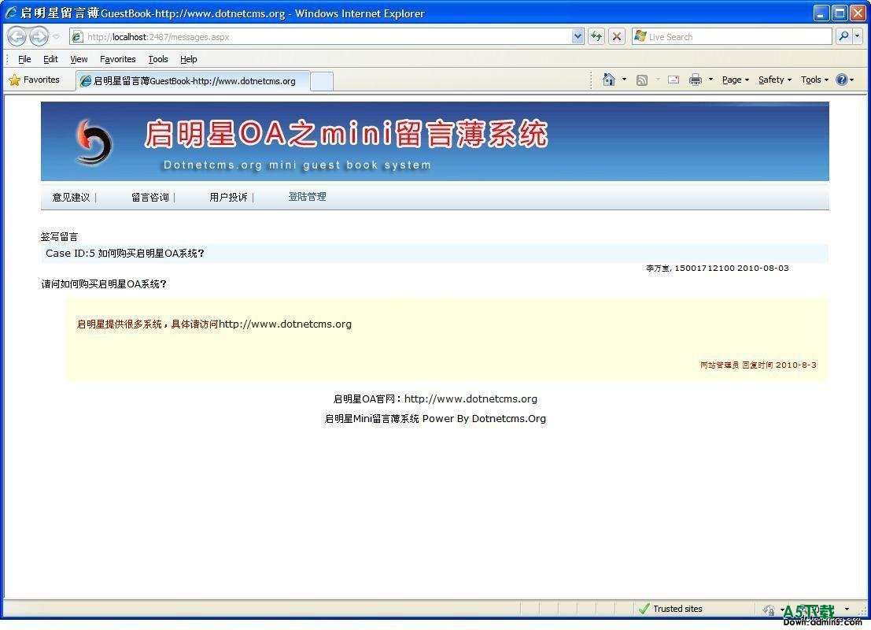Click the Internet Explorer title bar icon
The height and width of the screenshot is (630, 871).
pyautogui.click(x=10, y=13)
